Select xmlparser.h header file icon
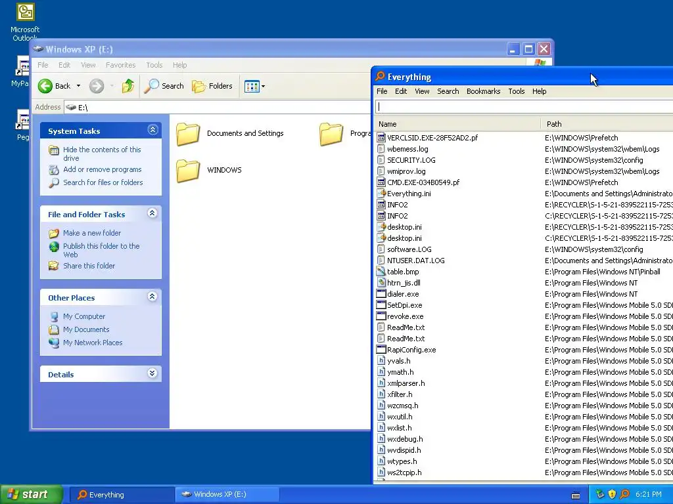The image size is (673, 504). coord(381,383)
